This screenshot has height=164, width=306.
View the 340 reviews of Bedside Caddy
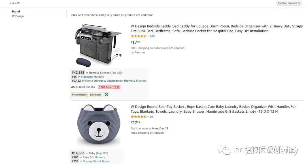pos(152,36)
